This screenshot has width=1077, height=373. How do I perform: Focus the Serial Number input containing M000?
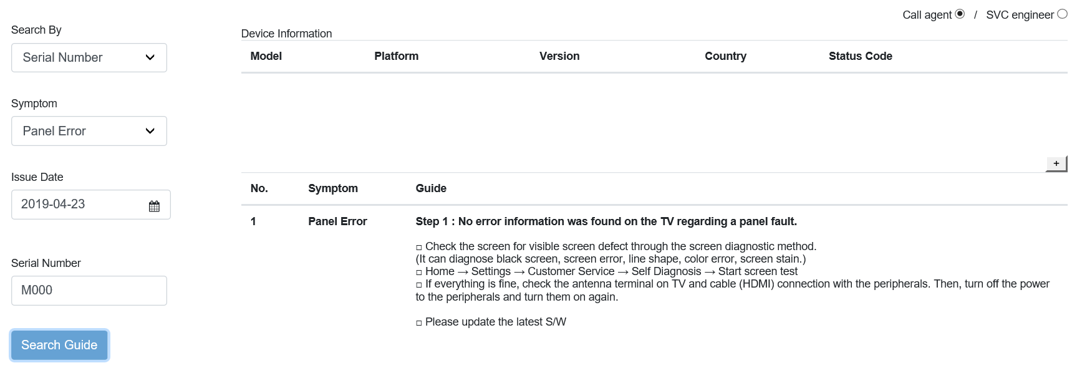coord(89,291)
